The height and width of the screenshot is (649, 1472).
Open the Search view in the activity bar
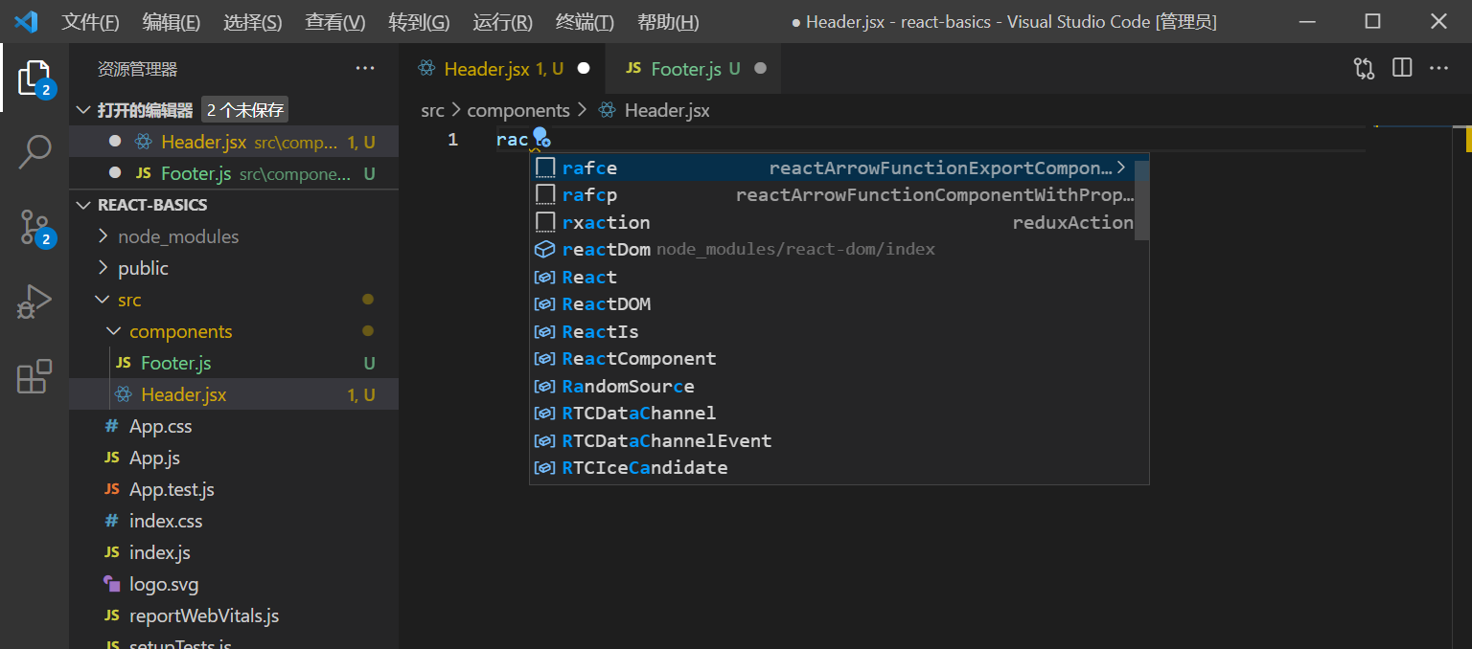(34, 151)
